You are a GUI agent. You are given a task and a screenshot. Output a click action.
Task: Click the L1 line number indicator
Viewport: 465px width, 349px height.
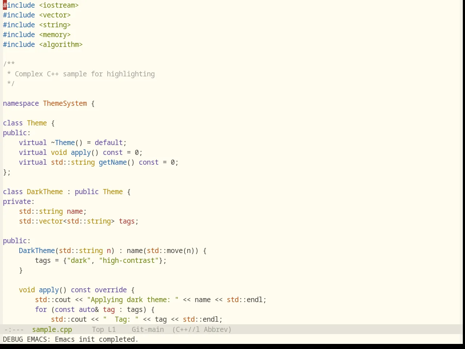(112, 329)
